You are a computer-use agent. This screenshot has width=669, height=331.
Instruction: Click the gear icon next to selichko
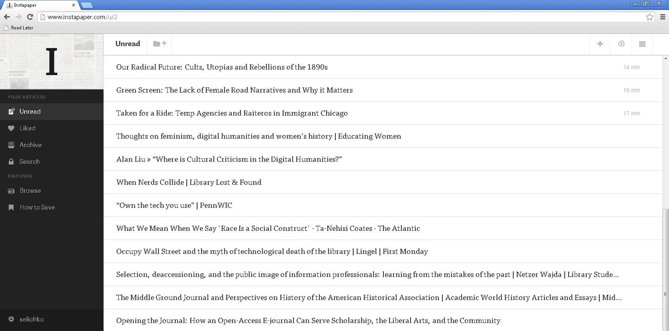11,319
